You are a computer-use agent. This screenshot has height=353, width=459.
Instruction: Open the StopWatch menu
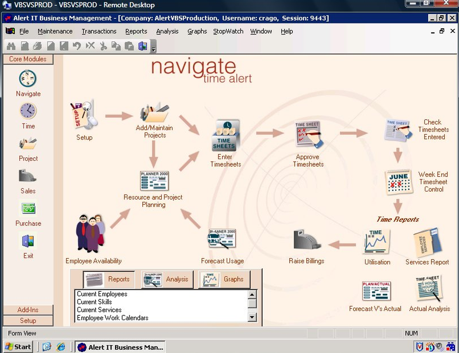click(228, 31)
